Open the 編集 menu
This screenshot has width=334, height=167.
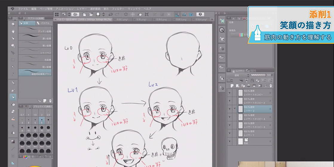click(34, 9)
